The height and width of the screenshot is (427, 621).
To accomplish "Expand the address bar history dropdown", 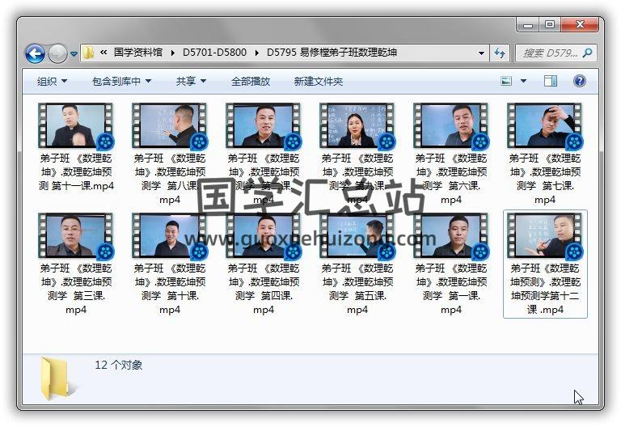I will 482,53.
